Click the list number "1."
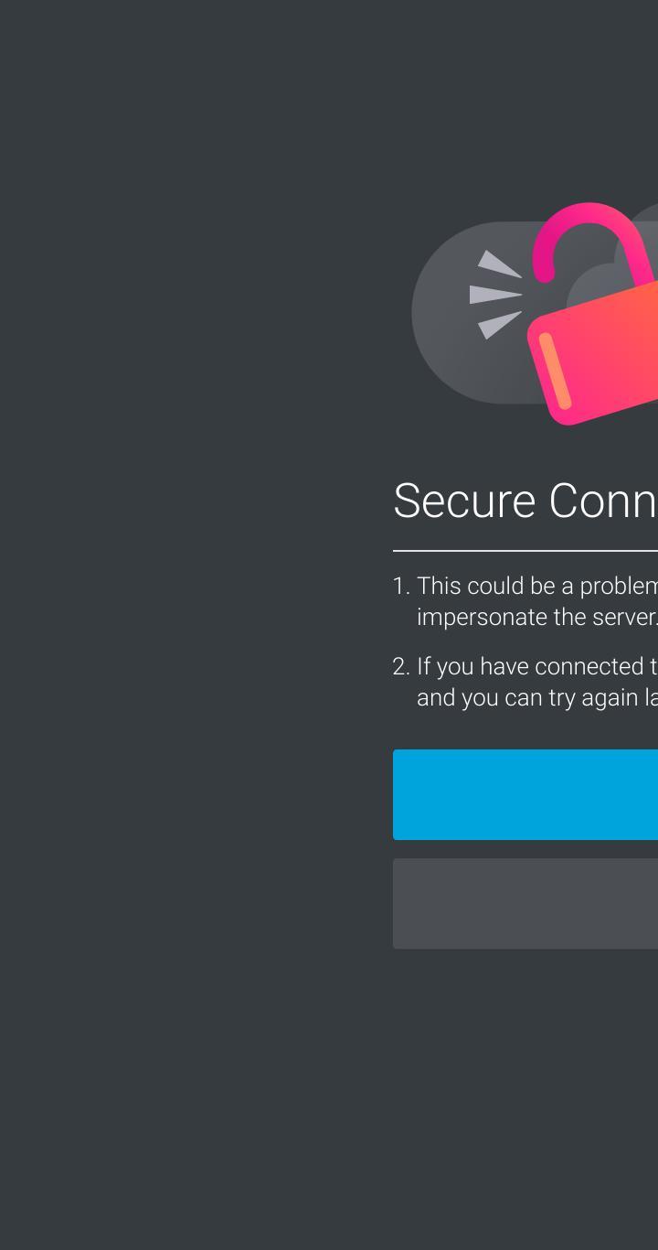Viewport: 658px width, 1250px height. (401, 586)
